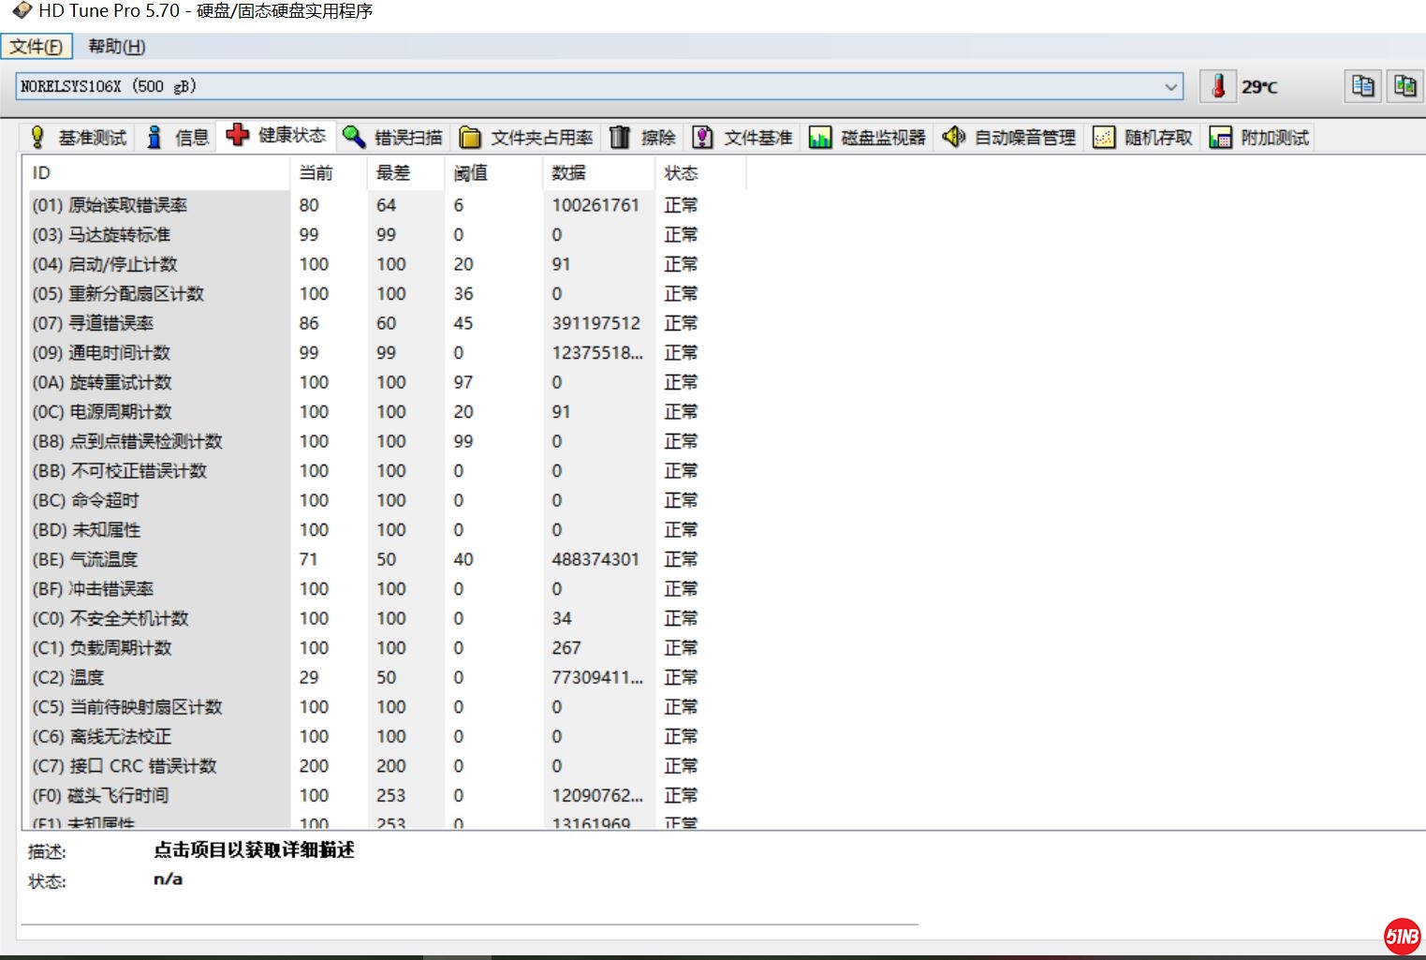1426x960 pixels.
Task: Select the 文件夹占用率 folder usage tab
Action: (x=527, y=138)
